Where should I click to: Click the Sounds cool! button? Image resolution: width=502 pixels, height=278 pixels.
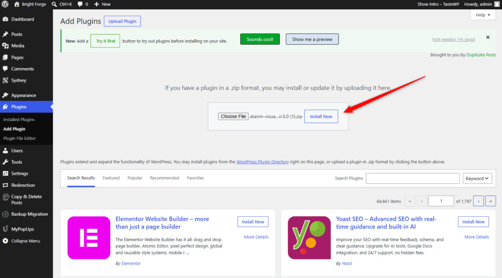point(260,39)
